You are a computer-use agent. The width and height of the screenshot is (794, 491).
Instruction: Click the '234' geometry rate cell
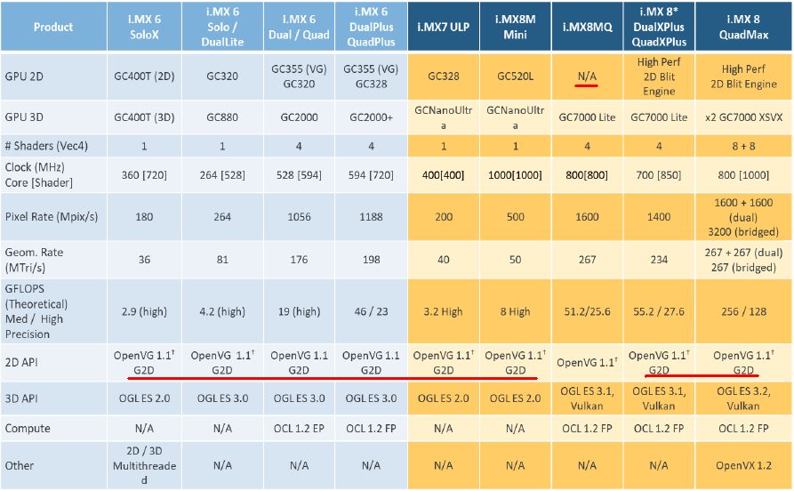click(x=659, y=260)
